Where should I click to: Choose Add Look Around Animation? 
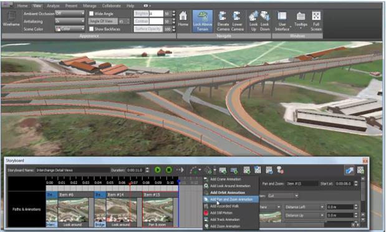[x=231, y=186]
